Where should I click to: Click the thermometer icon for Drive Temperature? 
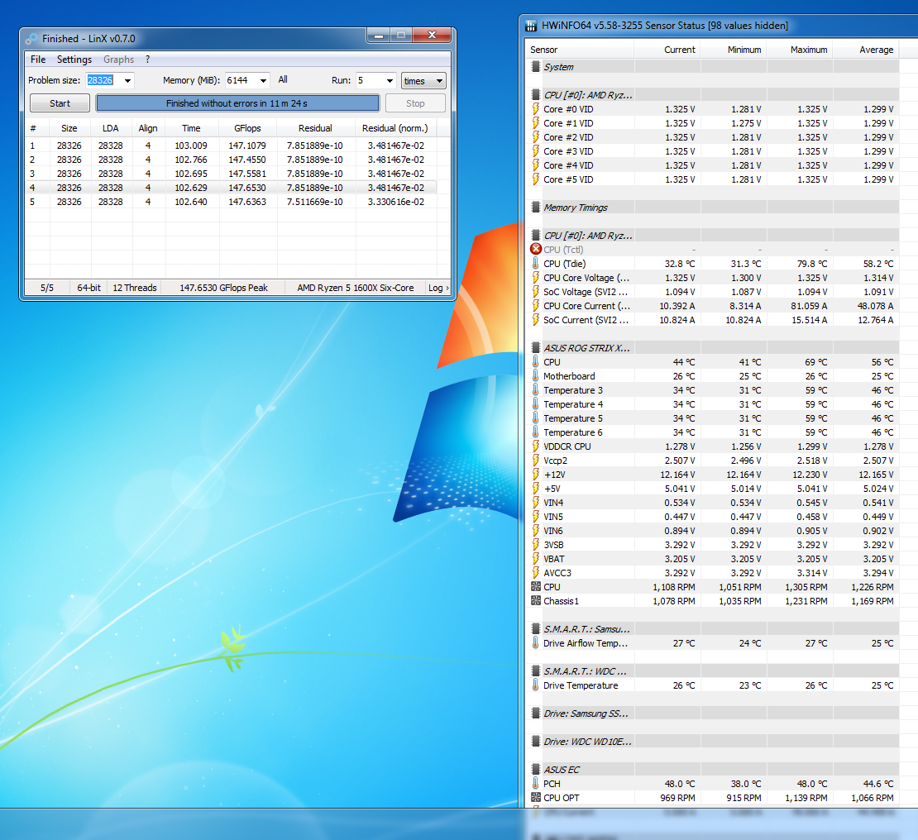click(x=535, y=685)
